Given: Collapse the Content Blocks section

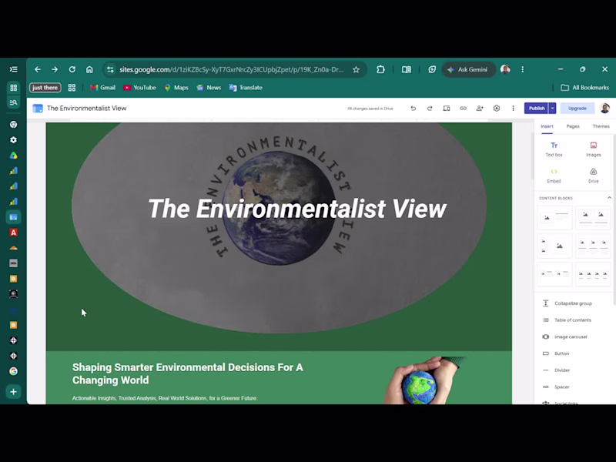Looking at the screenshot, I should 609,198.
